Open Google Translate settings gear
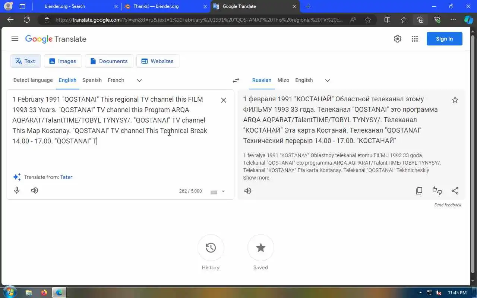 click(398, 39)
